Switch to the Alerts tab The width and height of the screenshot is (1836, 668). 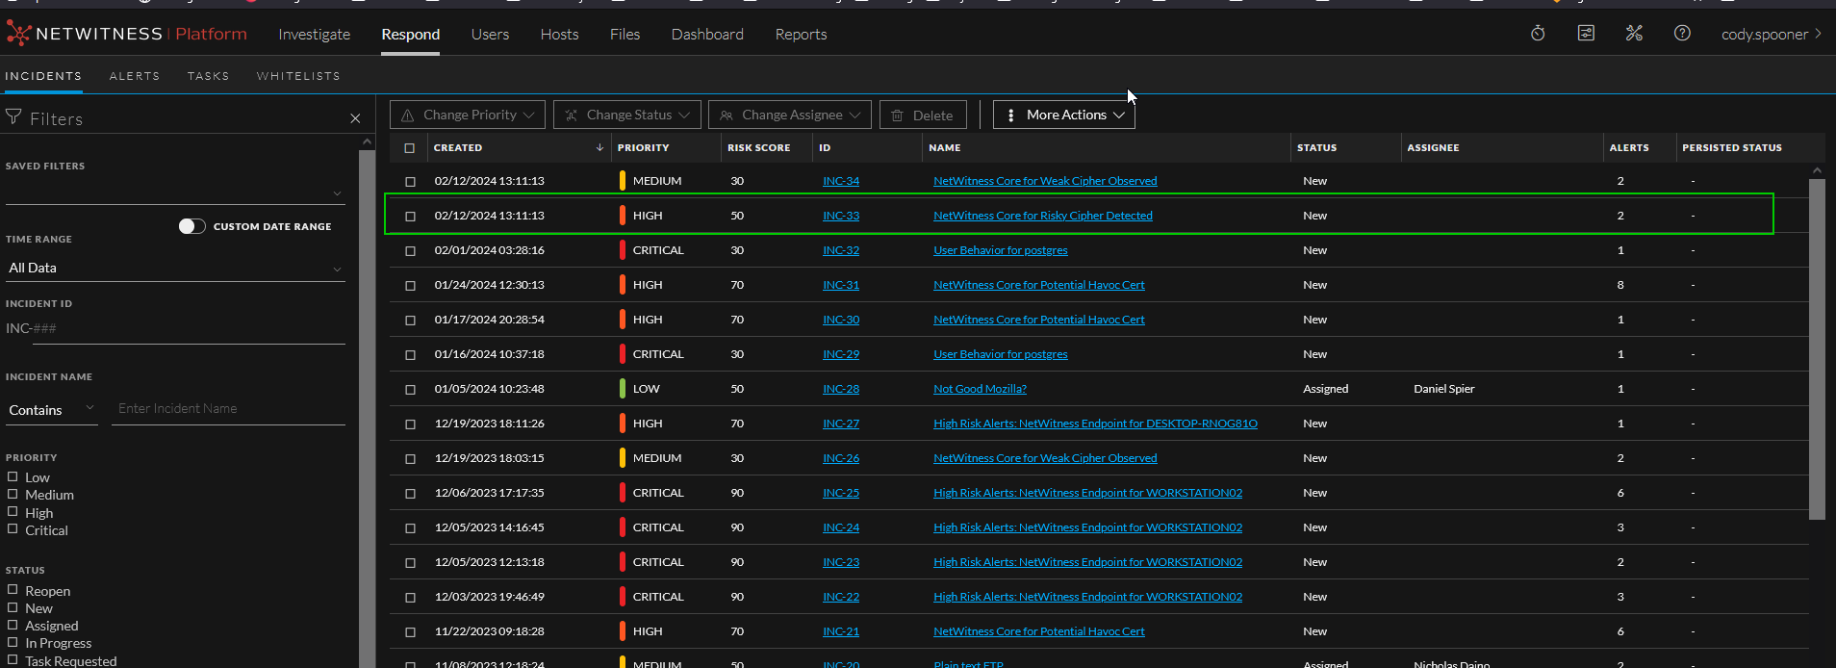[135, 76]
